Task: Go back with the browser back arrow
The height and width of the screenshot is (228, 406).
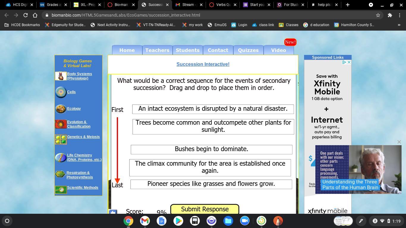Action: point(7,15)
